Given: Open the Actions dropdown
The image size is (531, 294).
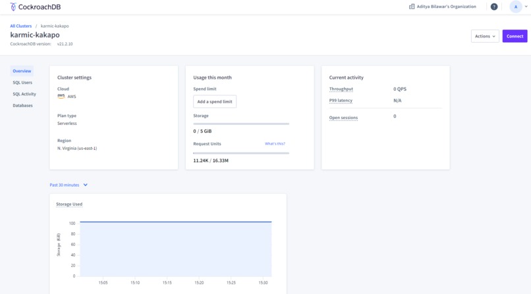Looking at the screenshot, I should tap(485, 36).
